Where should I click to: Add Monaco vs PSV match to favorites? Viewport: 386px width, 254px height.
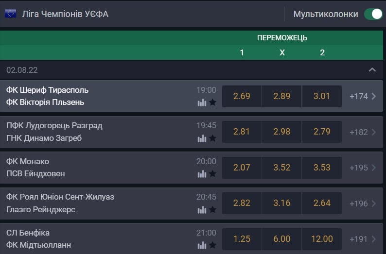pos(212,174)
